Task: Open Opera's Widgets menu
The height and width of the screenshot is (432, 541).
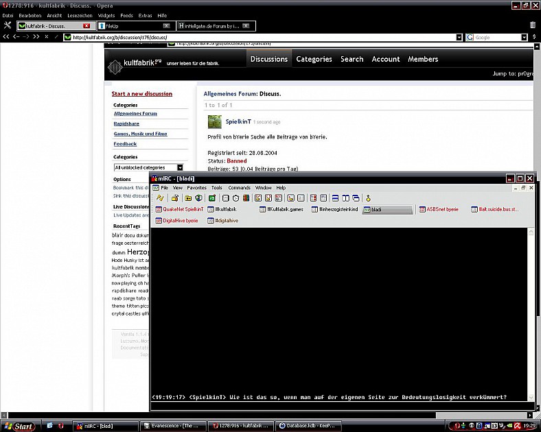Action: click(x=106, y=16)
